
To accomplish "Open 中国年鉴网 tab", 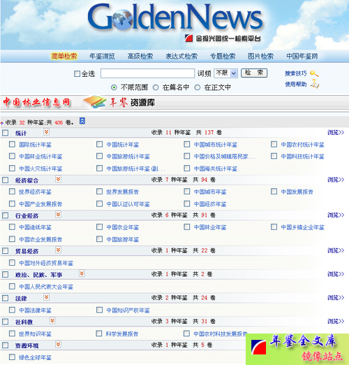I will click(x=302, y=56).
